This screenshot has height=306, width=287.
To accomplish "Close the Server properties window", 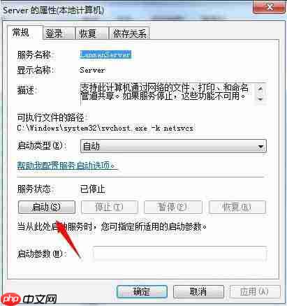I will point(269,7).
